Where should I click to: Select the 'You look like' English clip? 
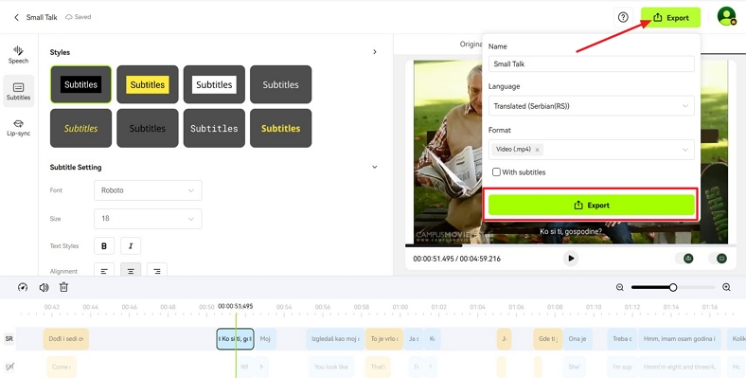click(x=331, y=367)
